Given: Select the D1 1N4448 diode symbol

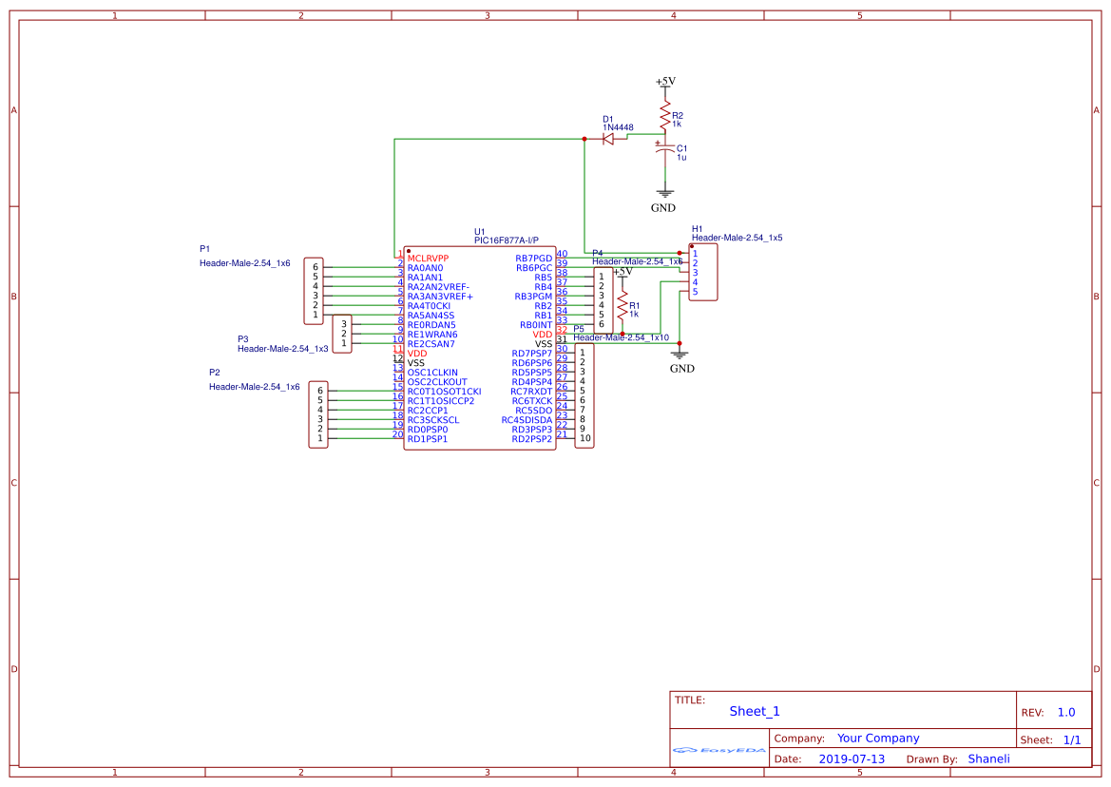Looking at the screenshot, I should 607,139.
